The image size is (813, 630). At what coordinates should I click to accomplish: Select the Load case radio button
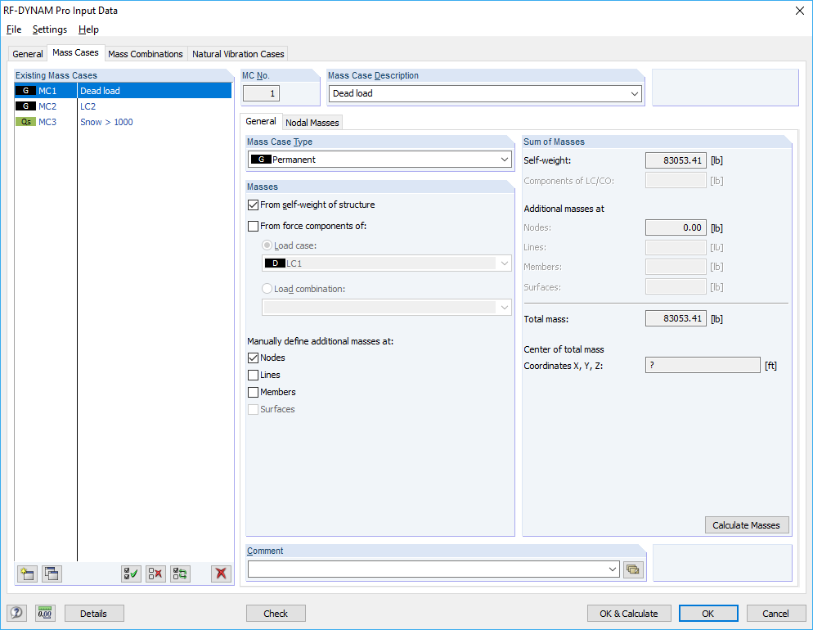(267, 245)
